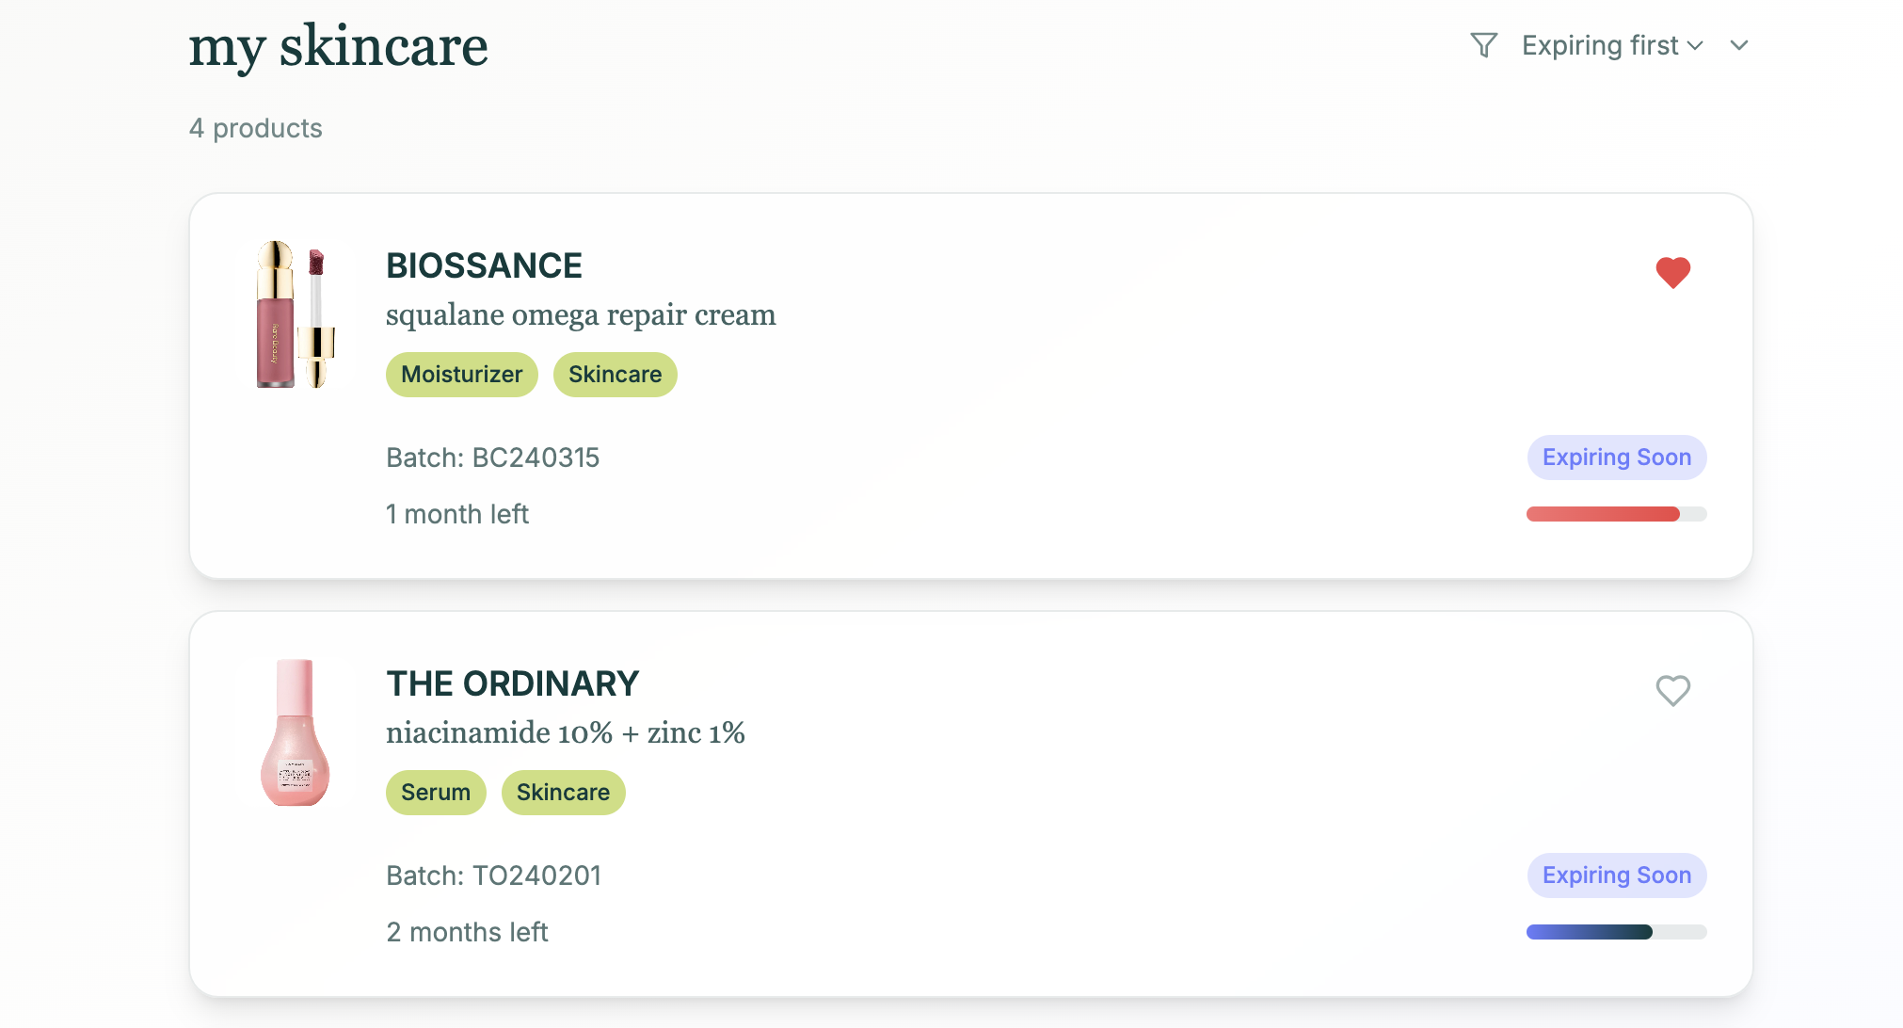Select the Moisturizer tag
Screen dimensions: 1903x1028
tap(461, 375)
